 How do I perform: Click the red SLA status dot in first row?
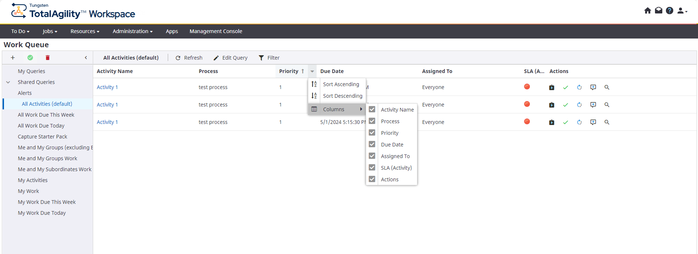coord(527,87)
